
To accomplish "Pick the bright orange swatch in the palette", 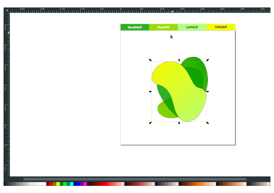I will pos(197,184).
